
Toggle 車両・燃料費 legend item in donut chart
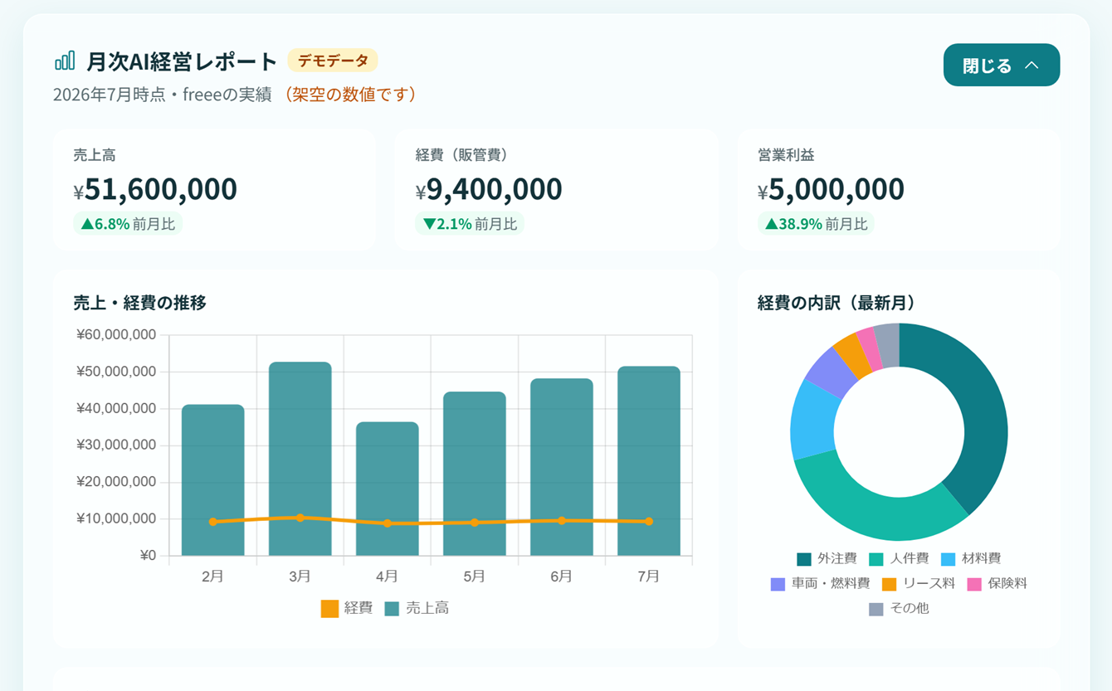[820, 583]
